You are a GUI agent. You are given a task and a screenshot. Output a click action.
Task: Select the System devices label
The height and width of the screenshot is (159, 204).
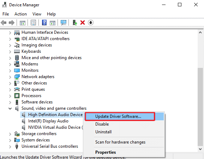pyautogui.click(x=36, y=140)
